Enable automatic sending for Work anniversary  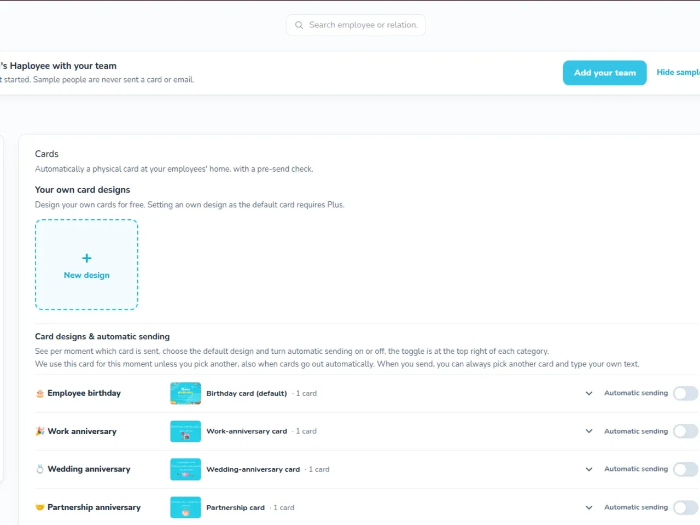click(686, 431)
